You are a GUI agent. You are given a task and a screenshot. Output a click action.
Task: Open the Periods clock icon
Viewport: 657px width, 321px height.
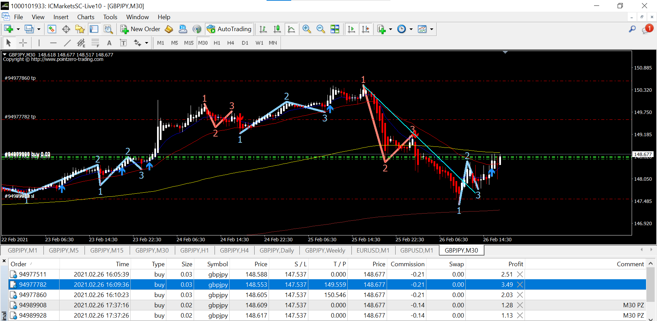(401, 29)
